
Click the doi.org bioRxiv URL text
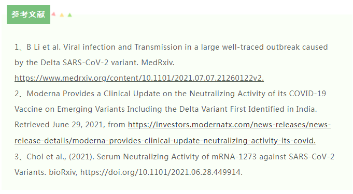[x=161, y=172]
